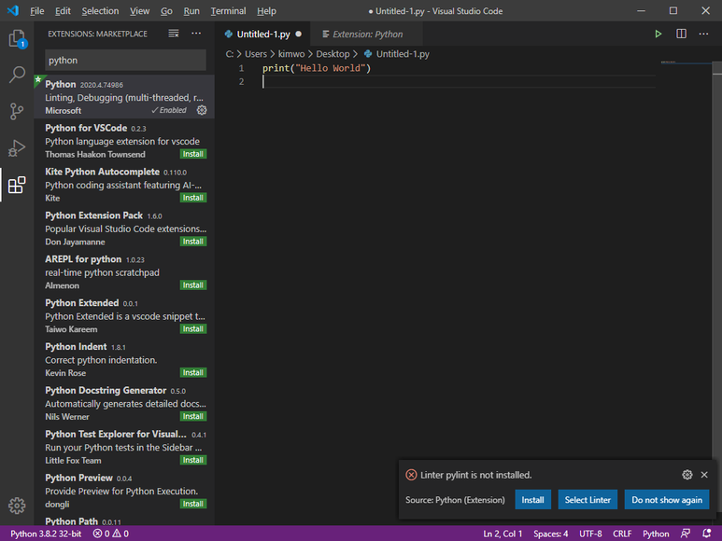This screenshot has height=541, width=722.
Task: Click the Select Linter button
Action: pos(588,500)
